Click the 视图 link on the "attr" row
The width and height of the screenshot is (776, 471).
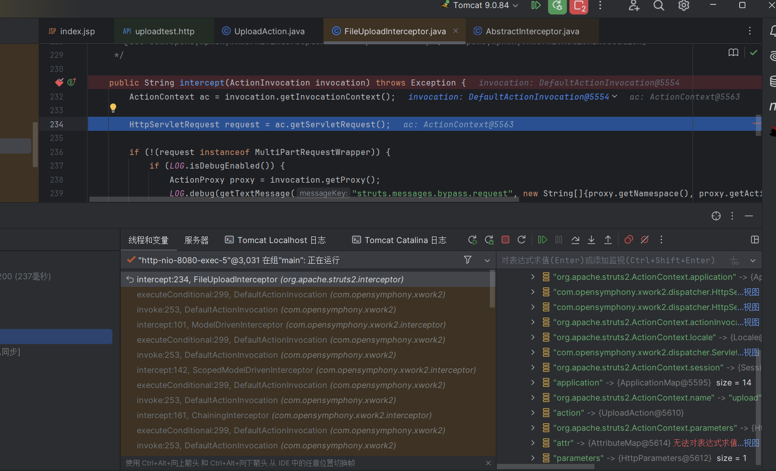[751, 443]
